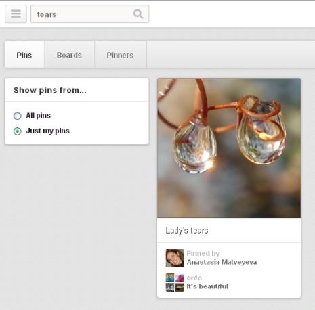Click the onto label above board name

coord(194,278)
